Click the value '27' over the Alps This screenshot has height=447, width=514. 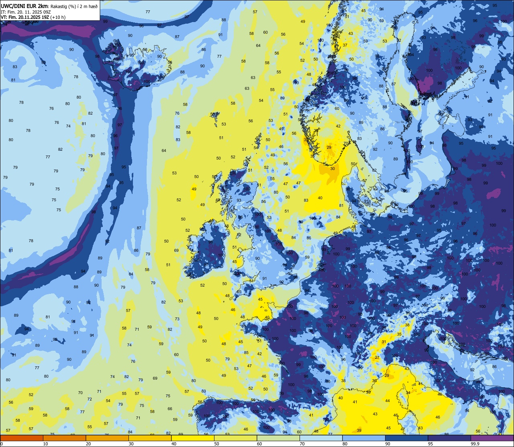[x=377, y=358]
